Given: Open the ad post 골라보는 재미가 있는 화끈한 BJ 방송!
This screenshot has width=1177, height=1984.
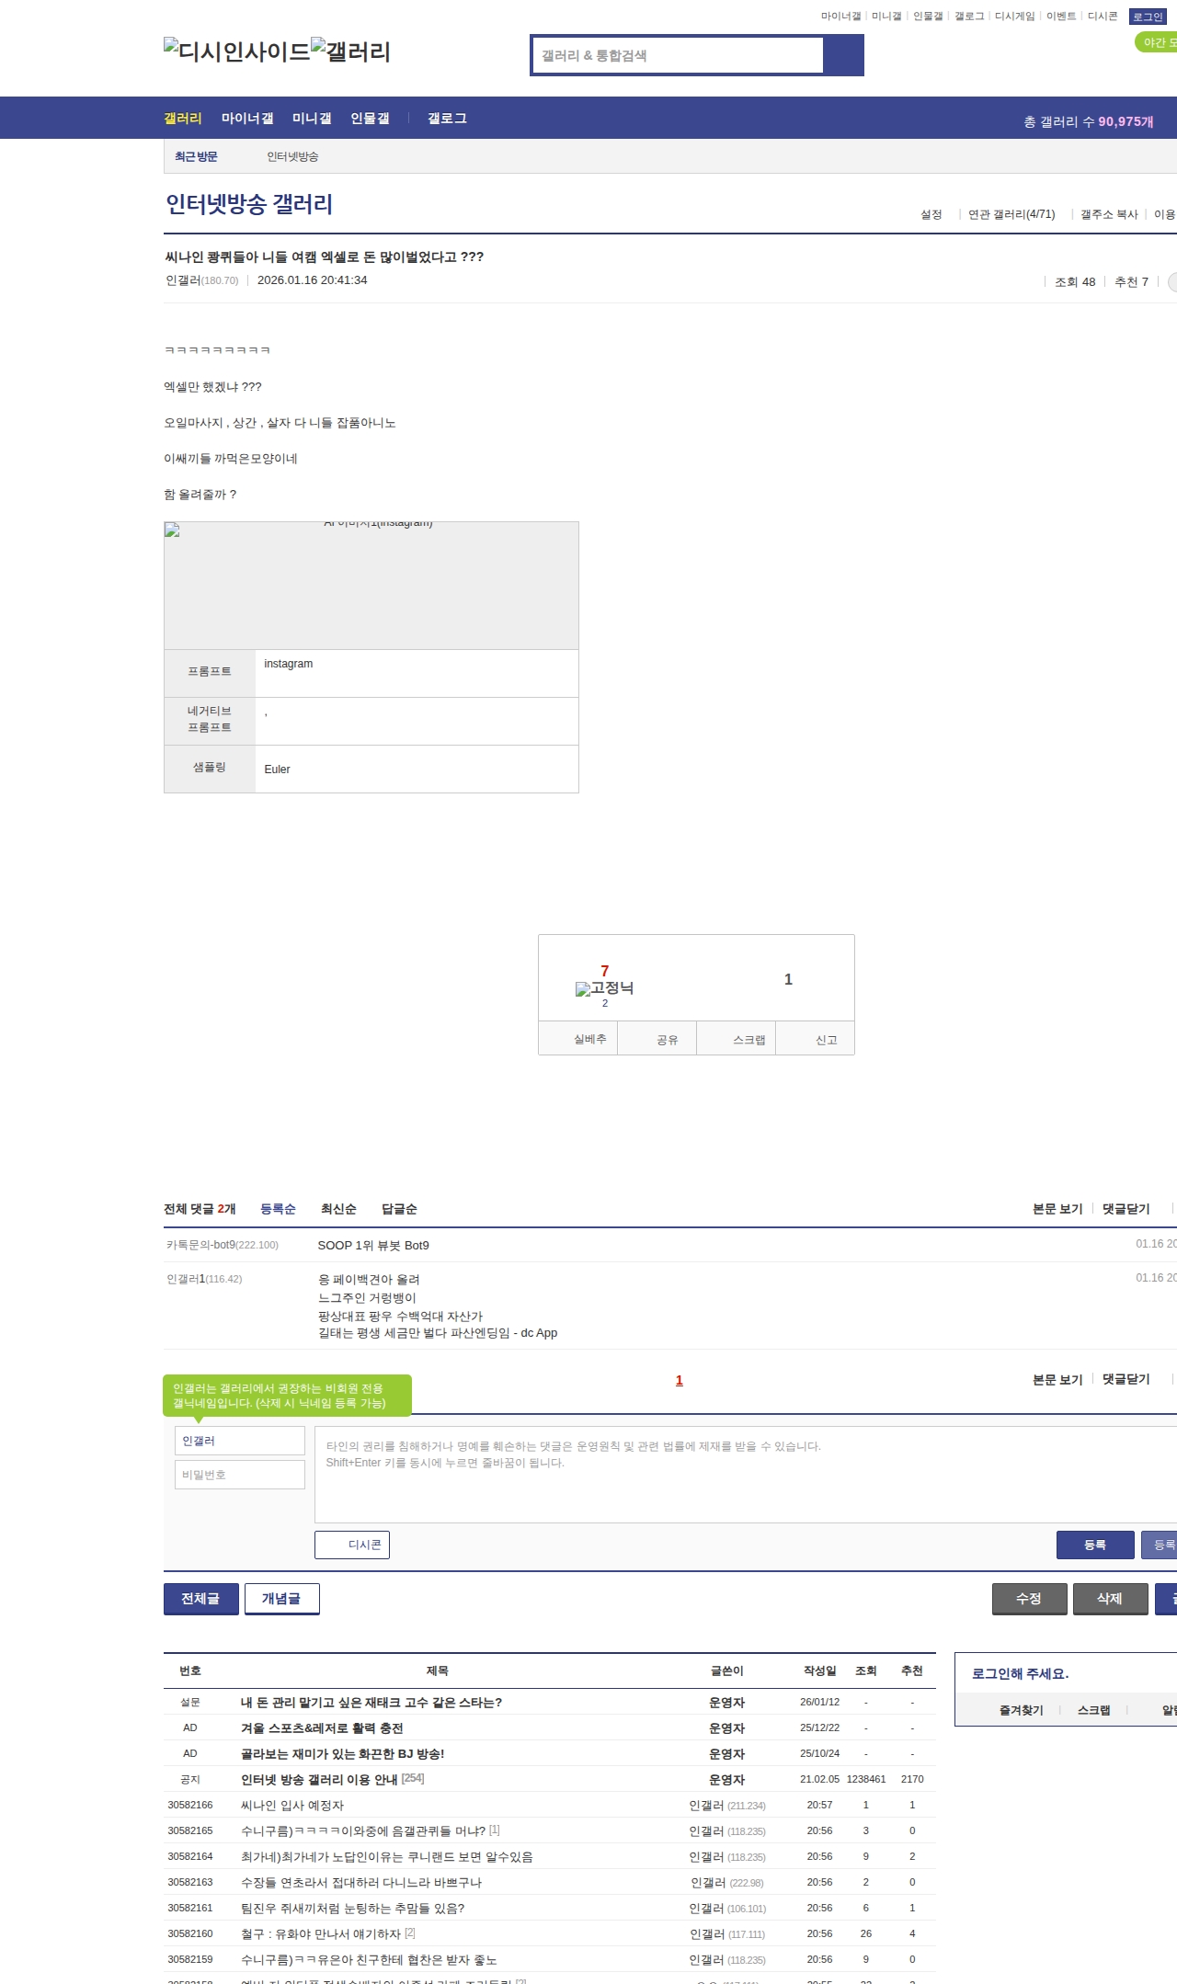Looking at the screenshot, I should click(x=342, y=1754).
